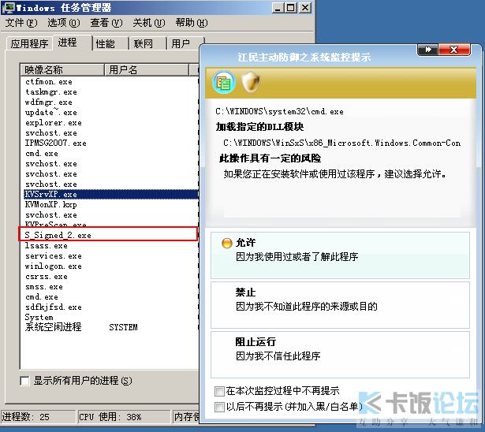Choose the 禁止 (Forbid) option

(340, 305)
